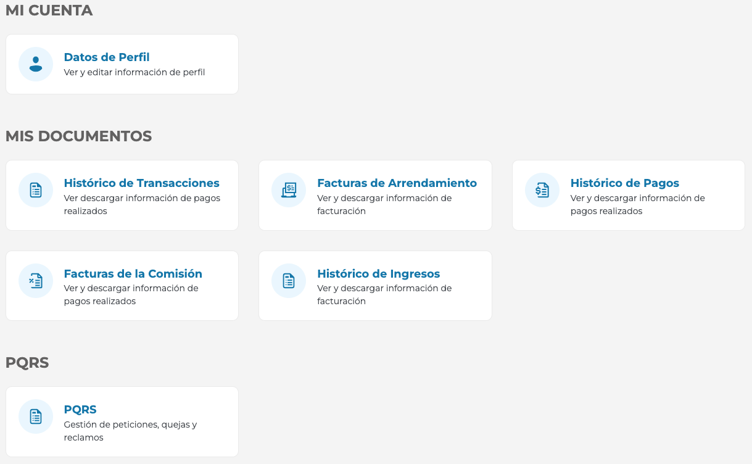Viewport: 752px width, 464px height.
Task: Open the Histórico de Transacciones title link
Action: click(141, 183)
